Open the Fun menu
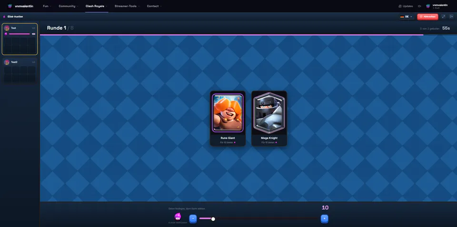457x227 pixels. point(47,6)
